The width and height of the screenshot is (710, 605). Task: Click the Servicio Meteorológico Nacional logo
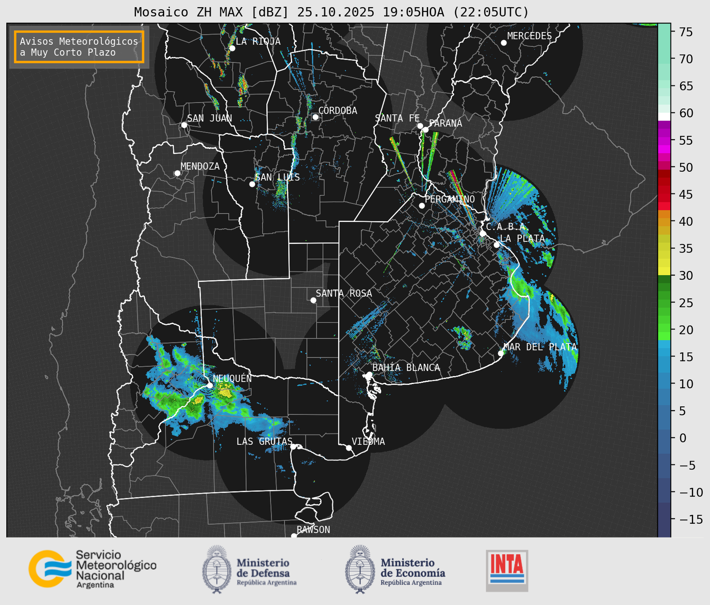pyautogui.click(x=93, y=569)
